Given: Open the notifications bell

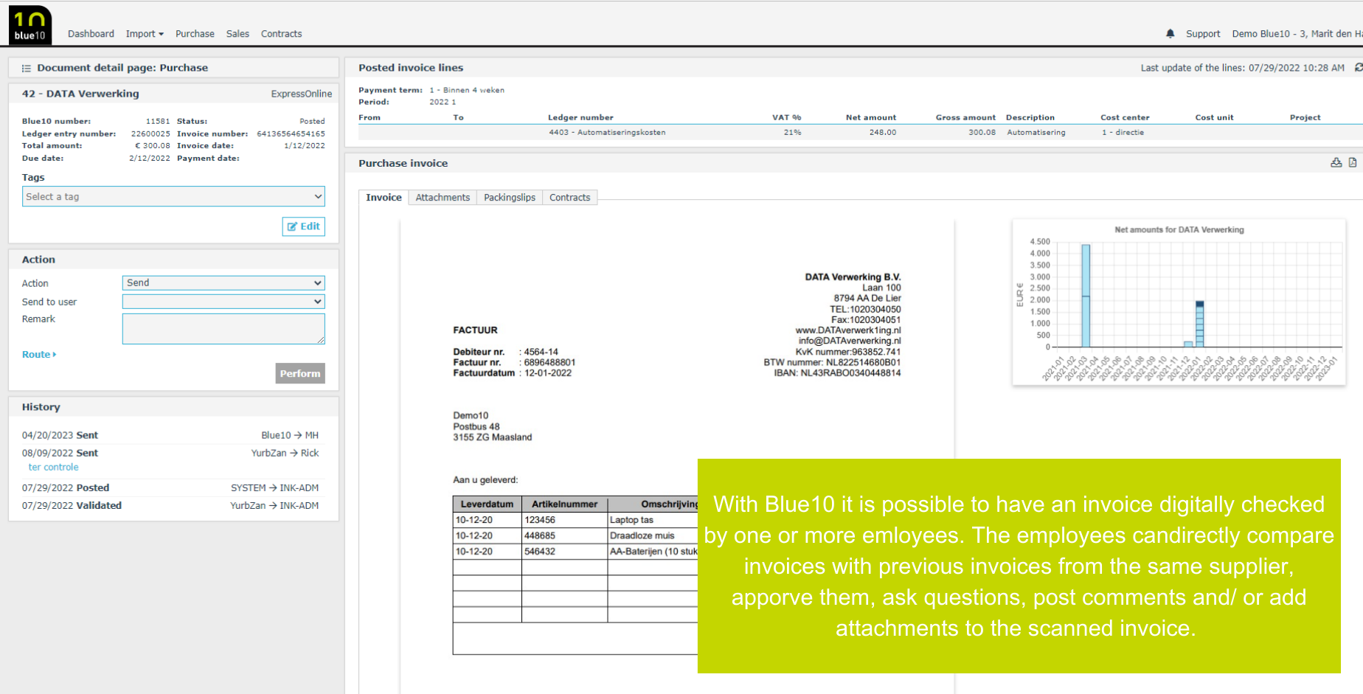Looking at the screenshot, I should pyautogui.click(x=1170, y=34).
